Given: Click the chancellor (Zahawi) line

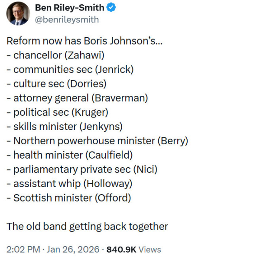Looking at the screenshot, I should click(56, 55).
